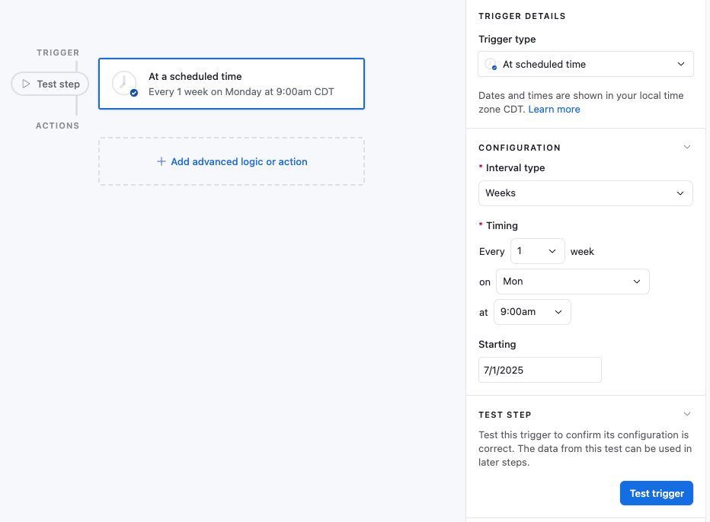710x522 pixels.
Task: Open the time dropdown showing 9:00am
Action: coord(532,313)
